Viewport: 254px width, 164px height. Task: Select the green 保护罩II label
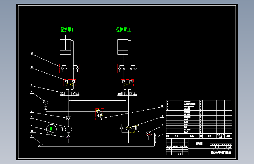coord(123,30)
